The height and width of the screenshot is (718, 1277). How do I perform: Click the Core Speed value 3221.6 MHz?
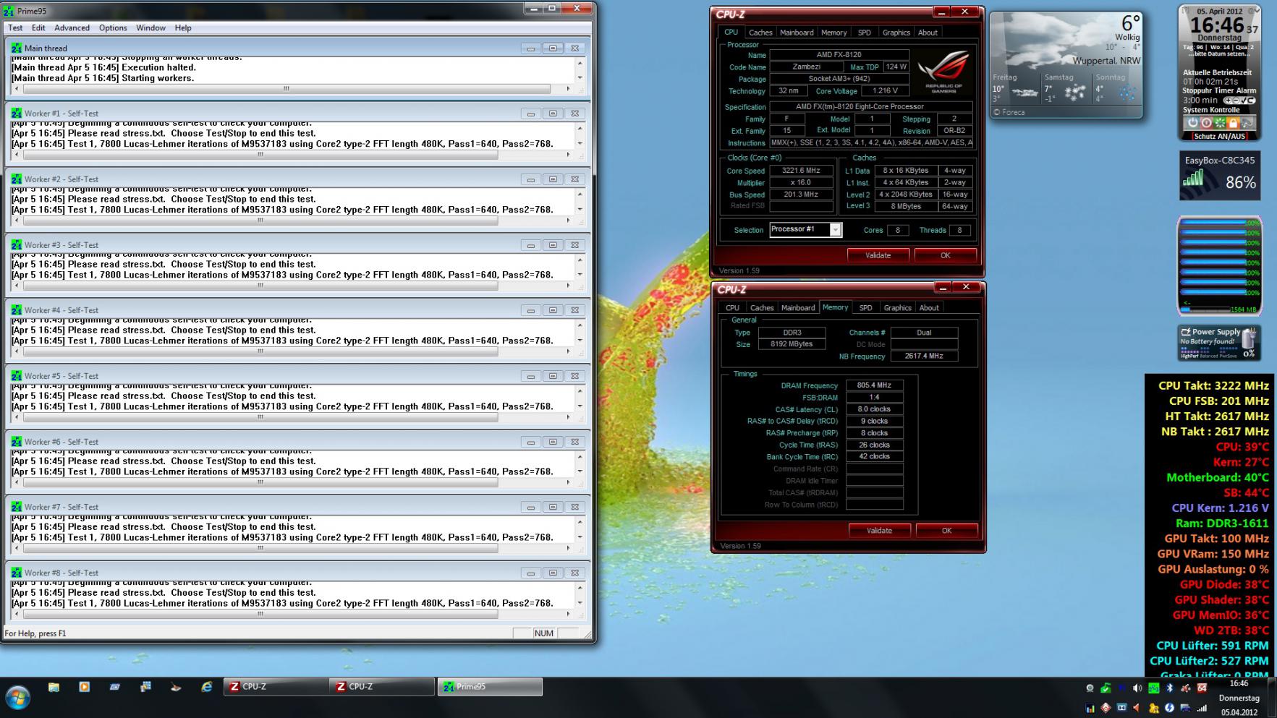click(802, 171)
